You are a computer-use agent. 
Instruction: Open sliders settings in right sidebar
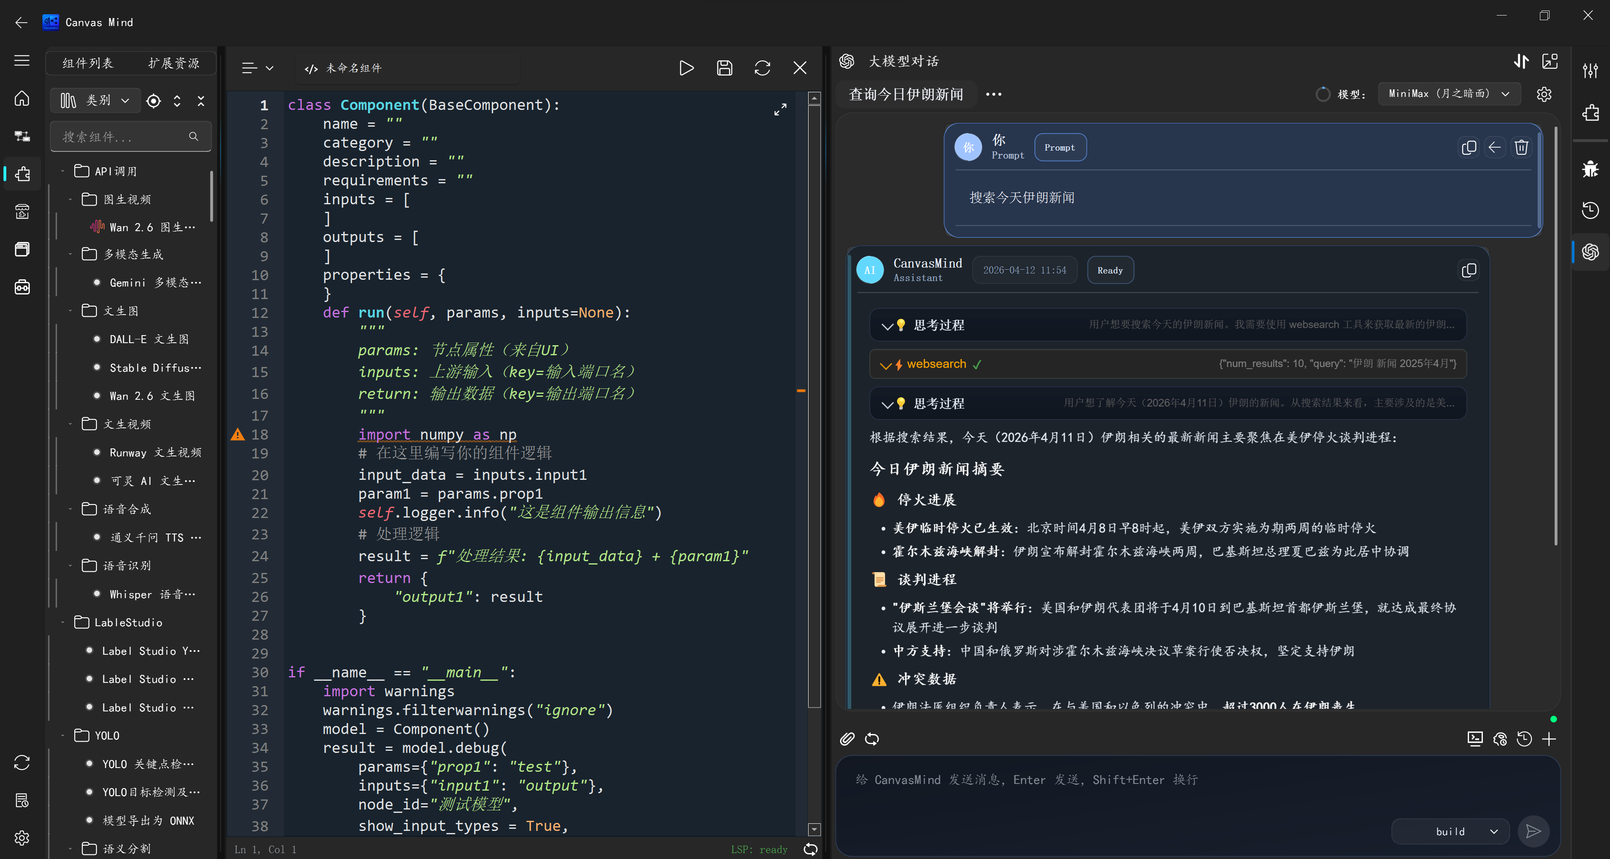pyautogui.click(x=1590, y=70)
